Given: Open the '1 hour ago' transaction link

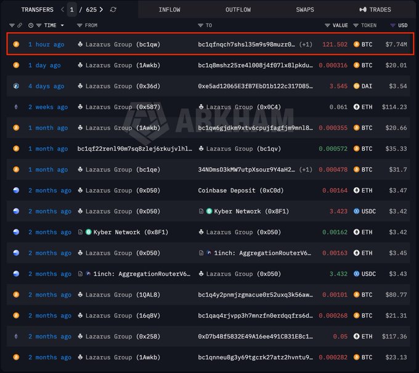Looking at the screenshot, I should point(46,44).
